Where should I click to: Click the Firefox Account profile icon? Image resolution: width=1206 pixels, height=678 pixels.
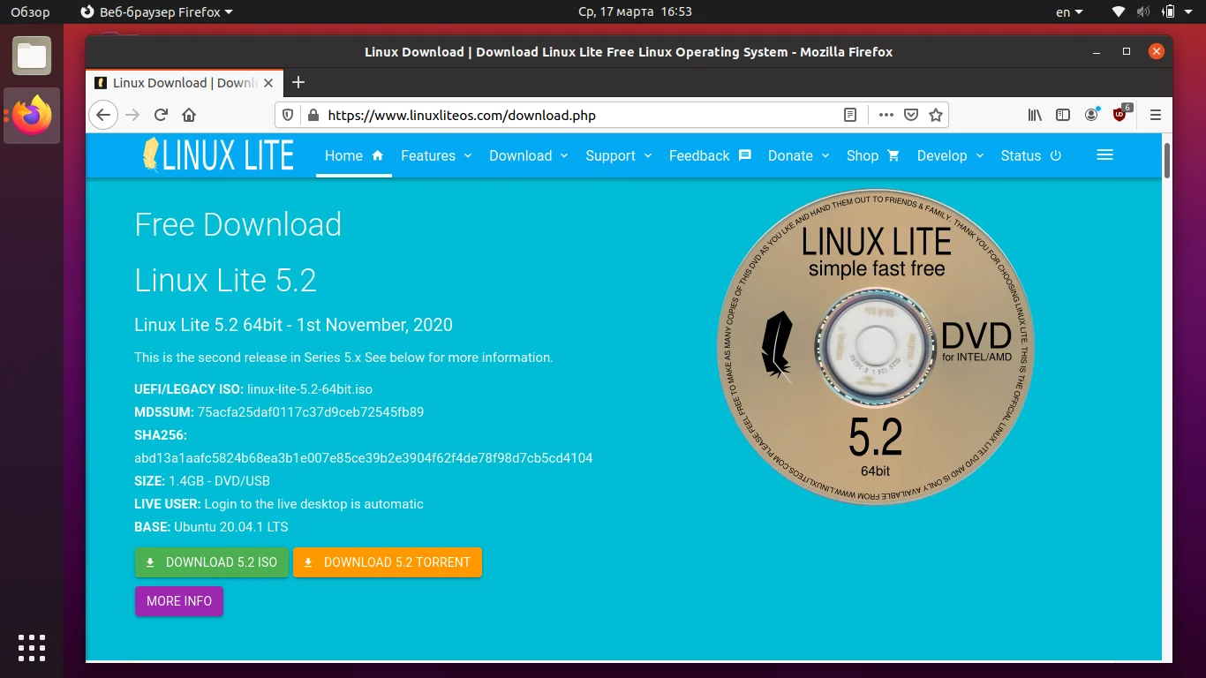pos(1091,115)
